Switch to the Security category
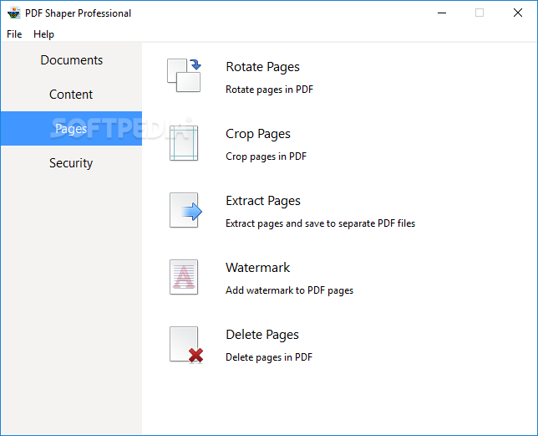The height and width of the screenshot is (436, 538). pos(71,163)
